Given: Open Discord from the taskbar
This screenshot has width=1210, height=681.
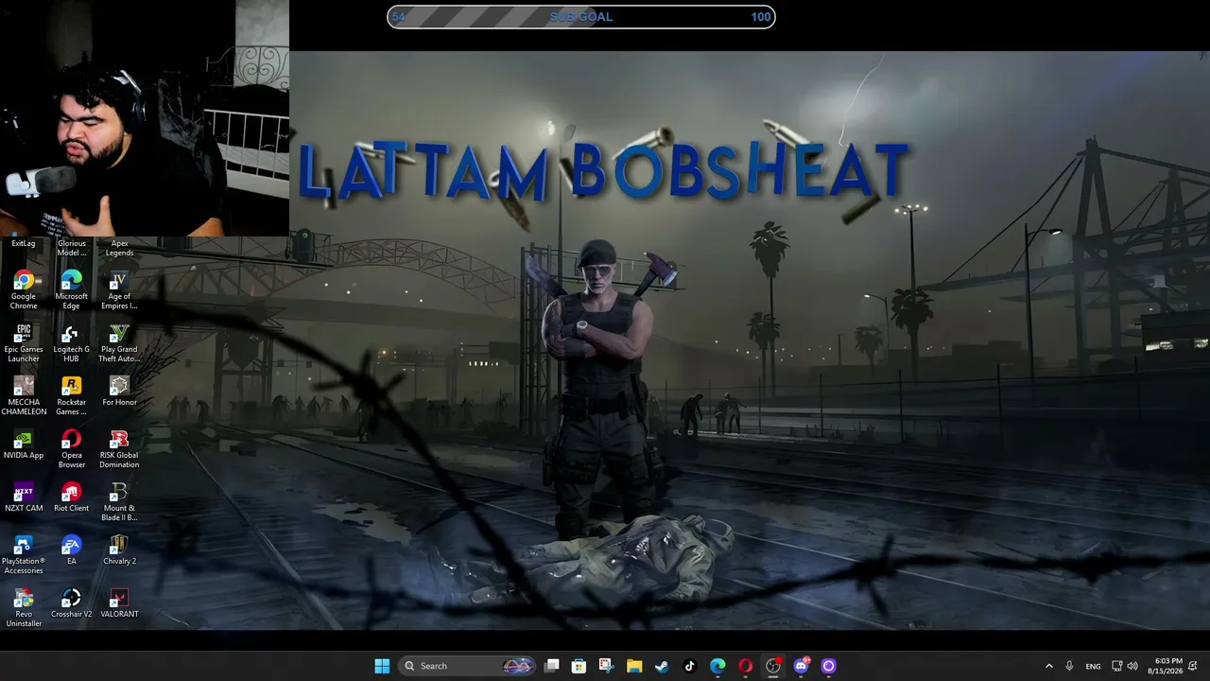Looking at the screenshot, I should coord(801,666).
